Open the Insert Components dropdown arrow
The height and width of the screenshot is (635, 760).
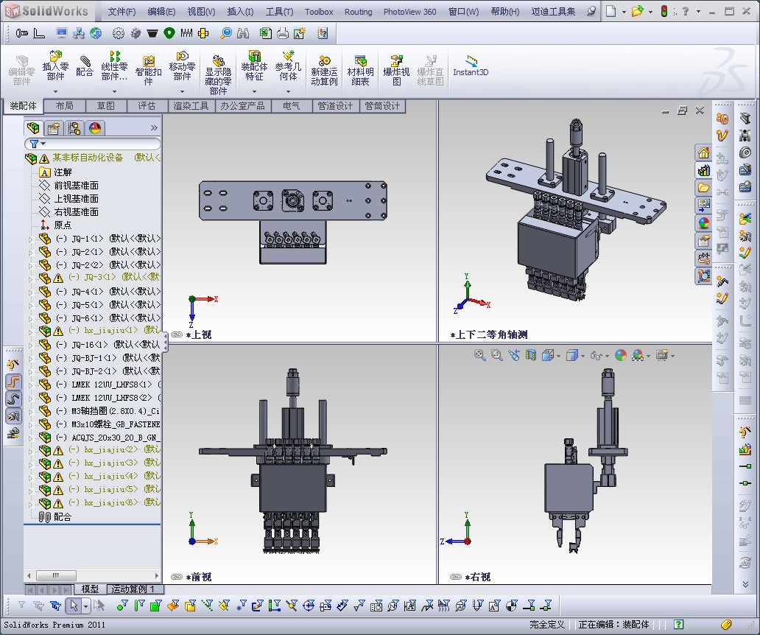55,91
